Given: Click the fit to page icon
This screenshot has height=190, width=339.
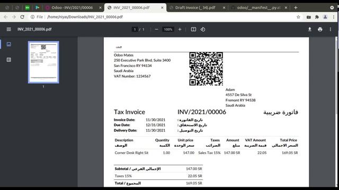Looking at the screenshot, I should click(193, 30).
